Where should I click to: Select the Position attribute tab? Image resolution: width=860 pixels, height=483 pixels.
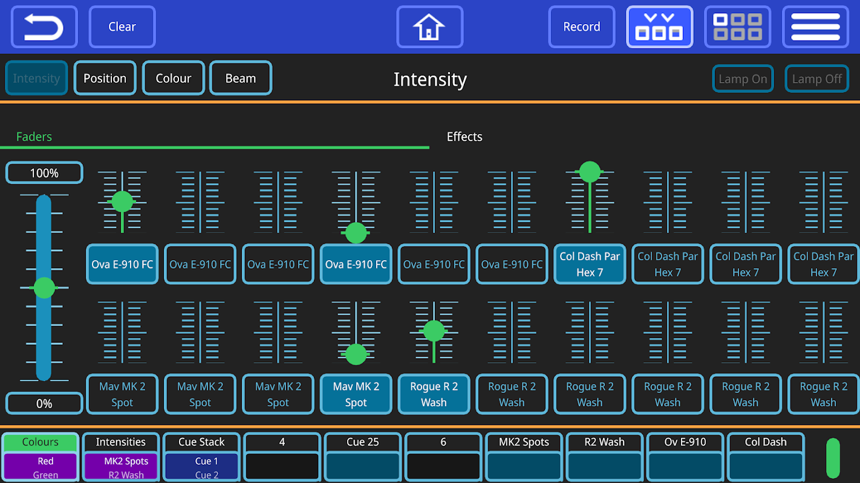coord(105,78)
